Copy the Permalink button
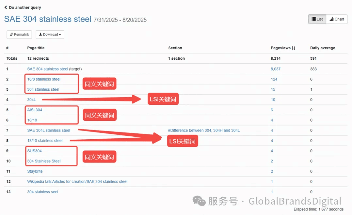The height and width of the screenshot is (215, 352). [19, 35]
